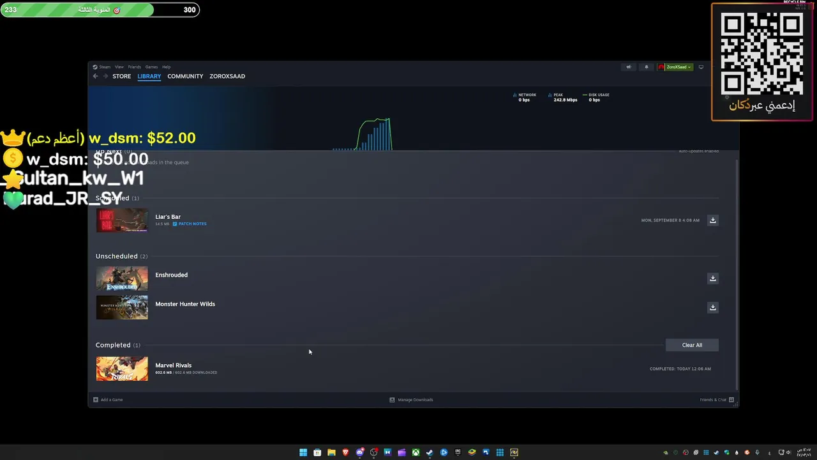Click Monster Hunter Wilds title text
The width and height of the screenshot is (817, 460).
(185, 304)
